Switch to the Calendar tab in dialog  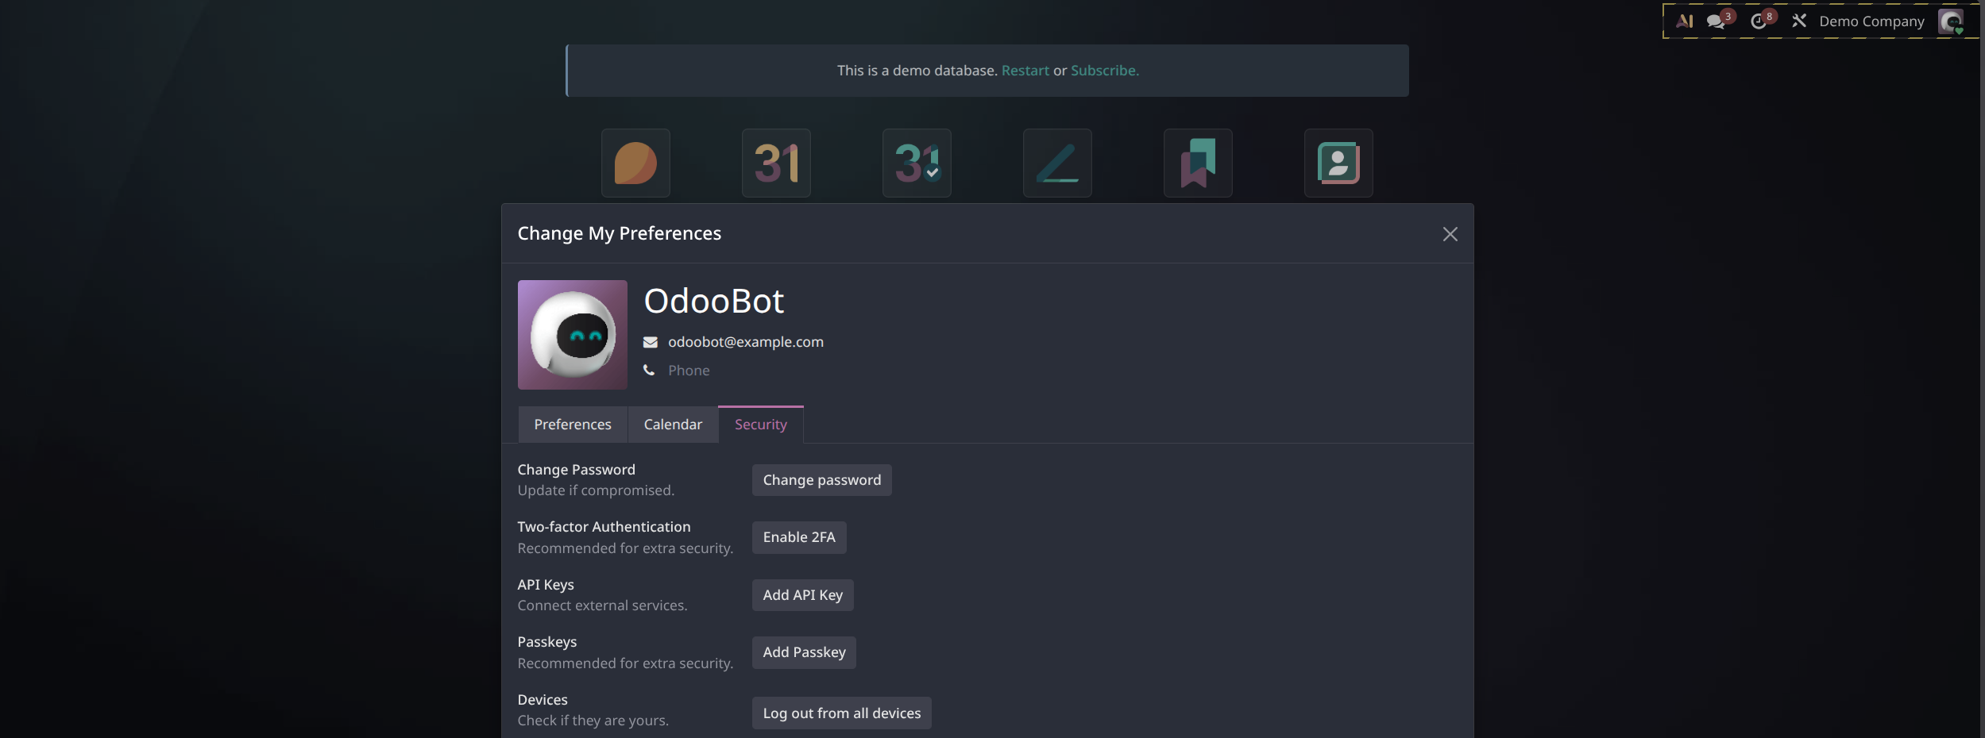click(x=673, y=425)
